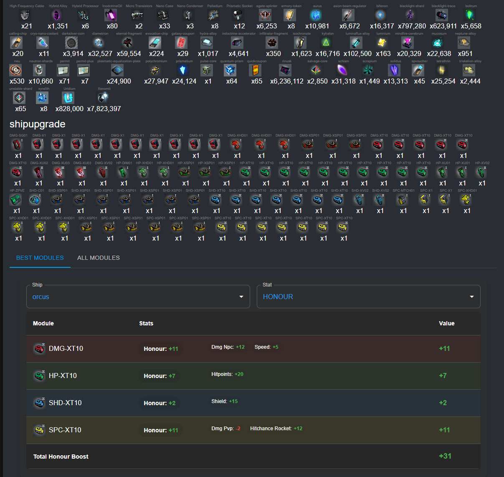
Task: Click the HP-ZPVE module icon
Action: pos(16,200)
